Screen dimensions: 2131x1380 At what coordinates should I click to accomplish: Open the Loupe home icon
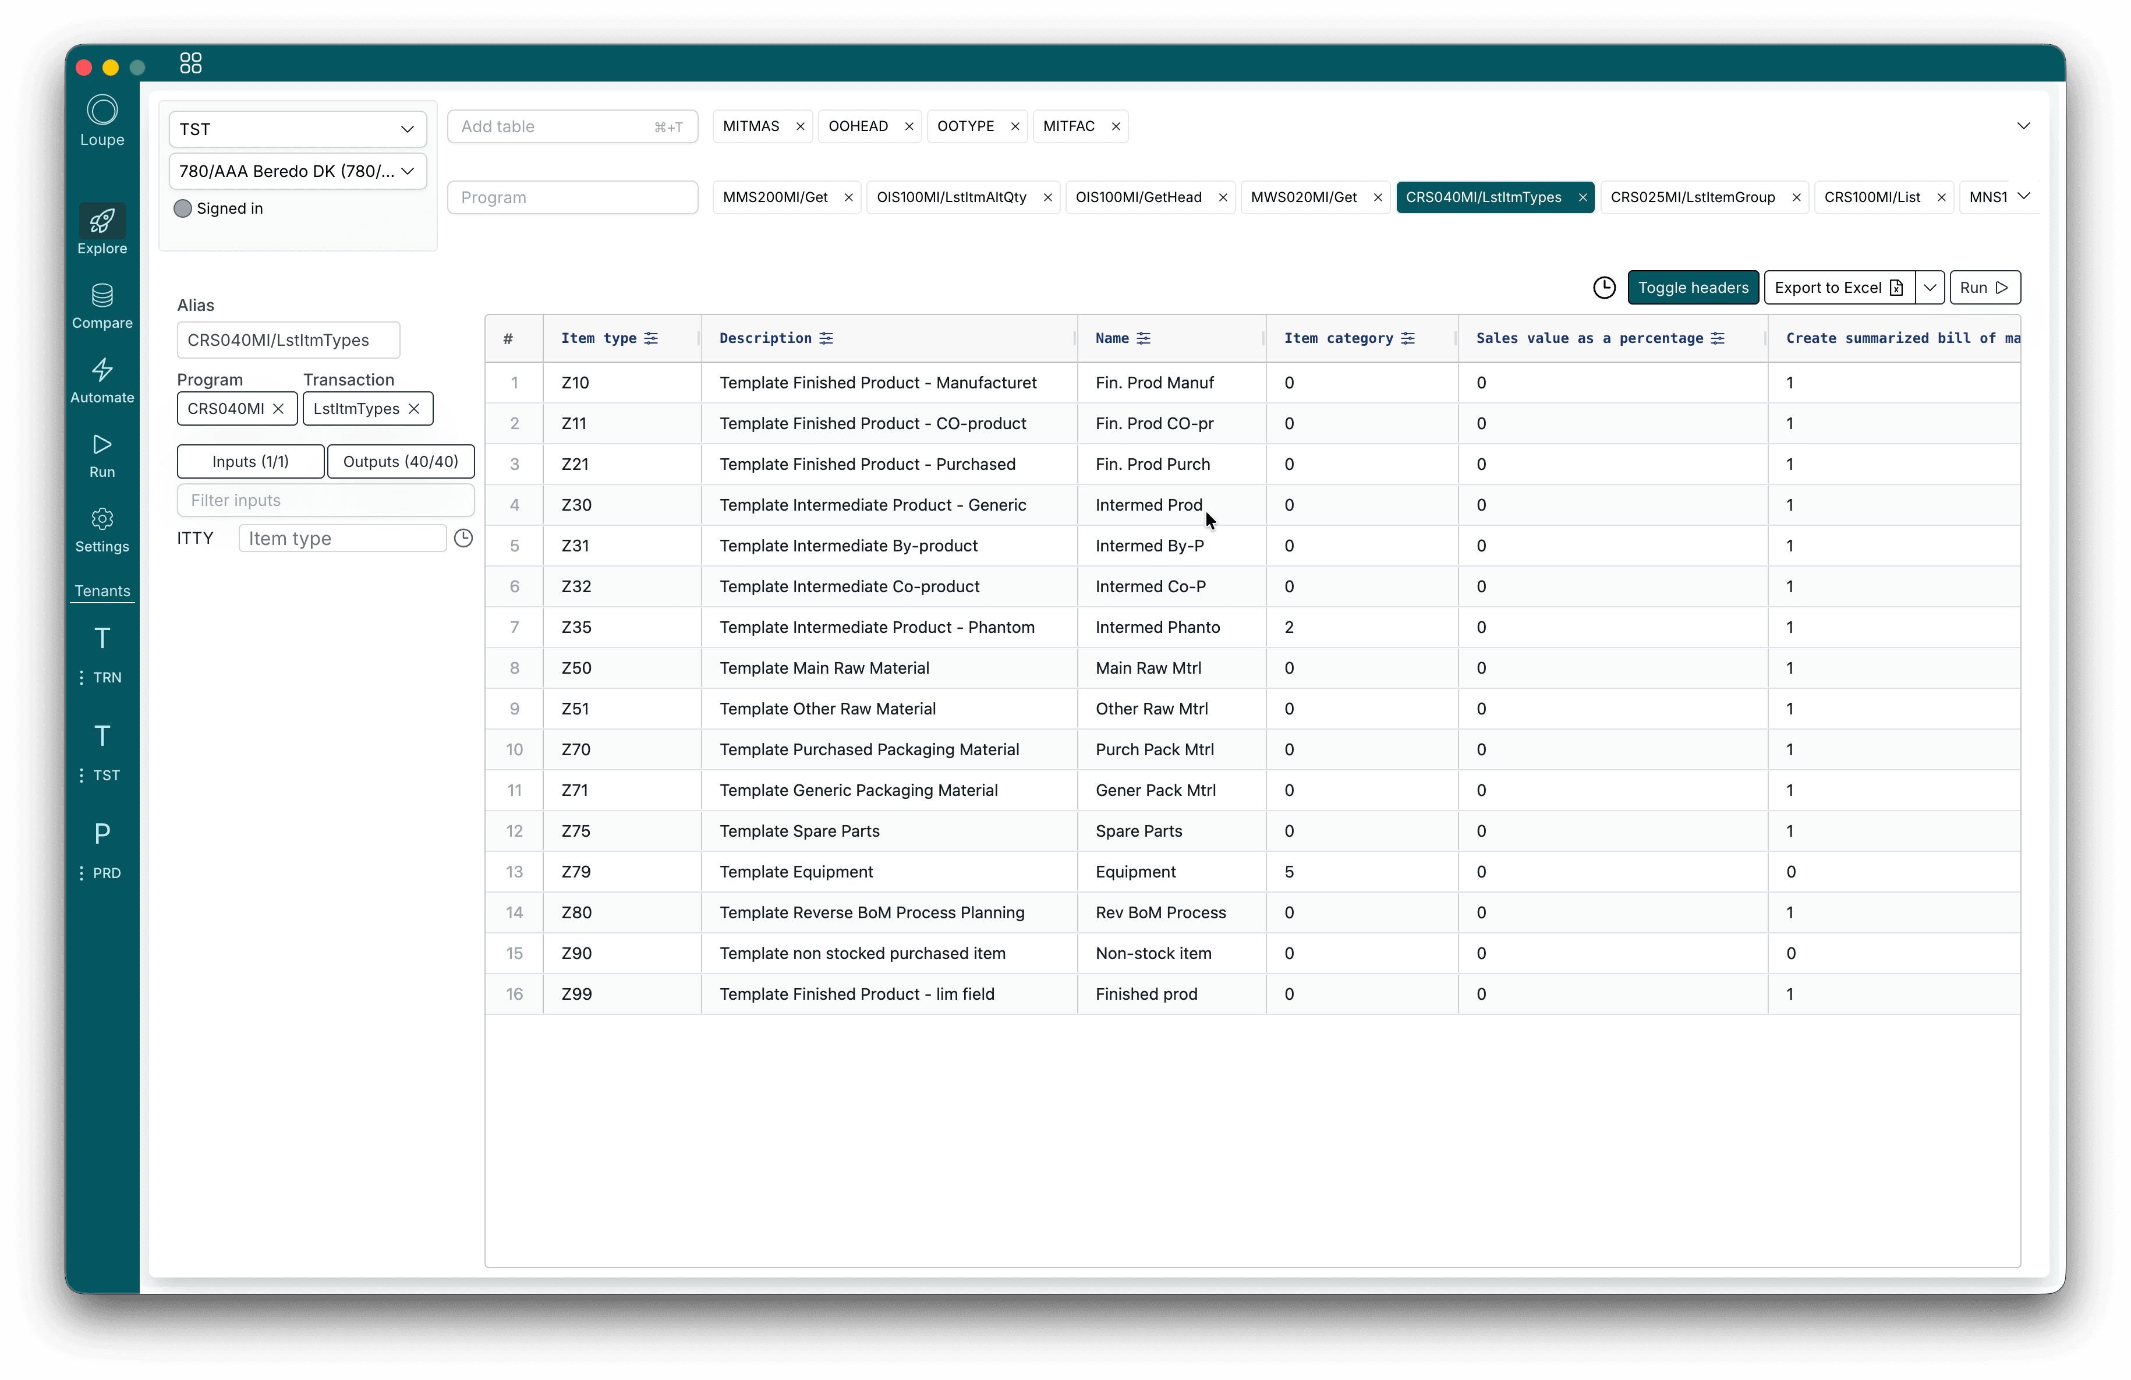pos(102,111)
